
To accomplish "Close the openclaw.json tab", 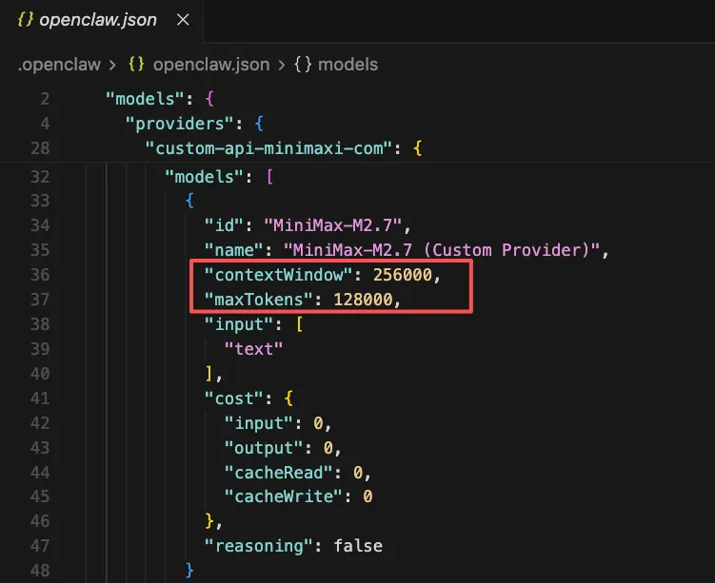I will pos(183,20).
